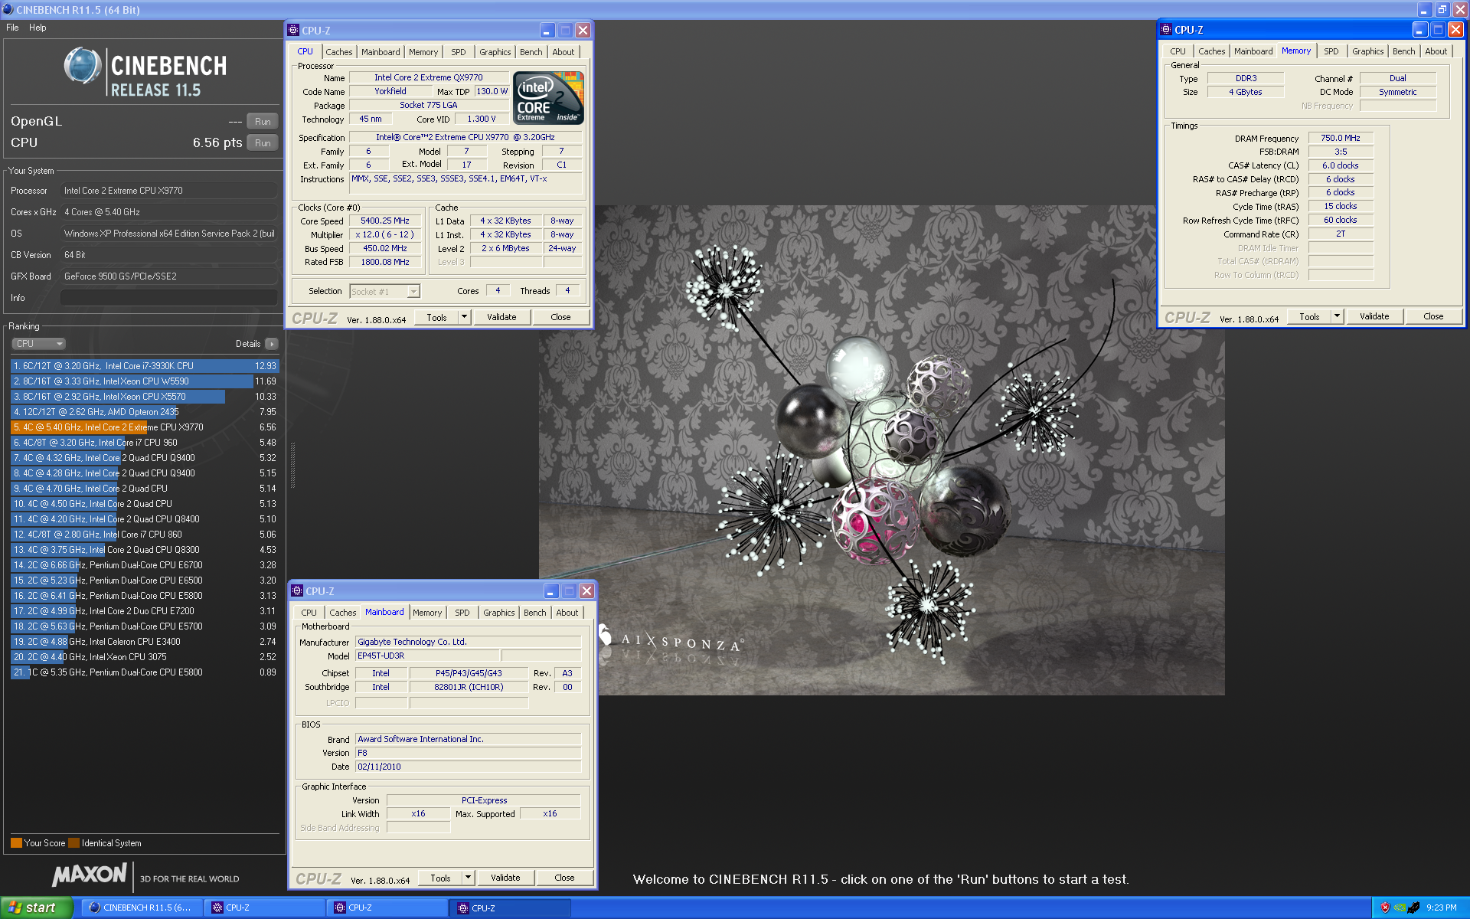Screen dimensions: 1470x919
Task: Open the CPU ranking type dropdown
Action: pyautogui.click(x=39, y=344)
